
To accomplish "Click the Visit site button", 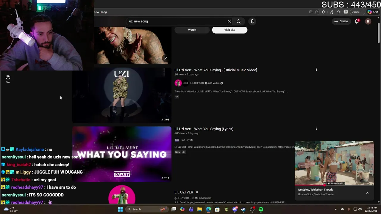I will [229, 30].
